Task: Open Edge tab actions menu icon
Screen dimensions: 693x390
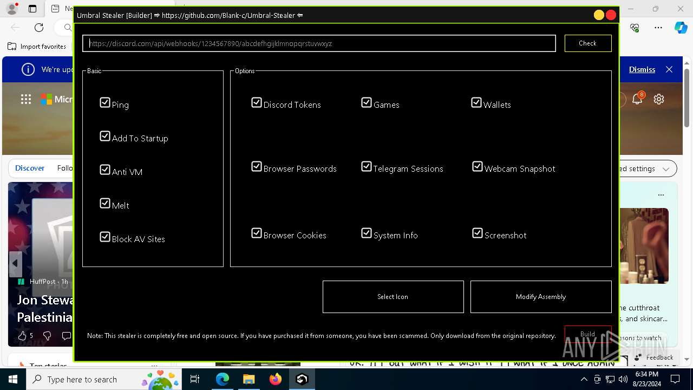Action: [x=32, y=9]
